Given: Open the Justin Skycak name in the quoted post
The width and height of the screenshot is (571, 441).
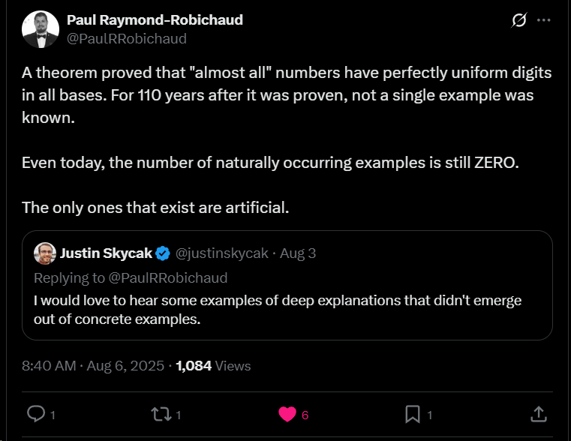Looking at the screenshot, I should point(106,253).
